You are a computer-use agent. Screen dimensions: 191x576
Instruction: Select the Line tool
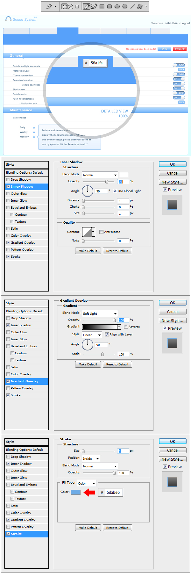132,6
